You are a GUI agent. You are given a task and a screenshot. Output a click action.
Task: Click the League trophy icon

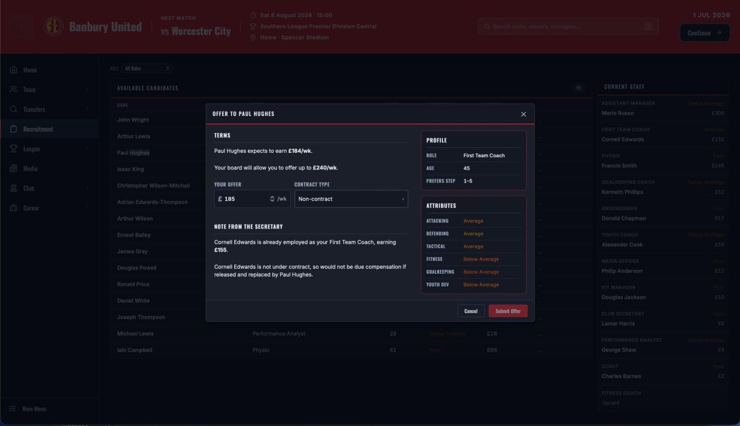click(14, 149)
